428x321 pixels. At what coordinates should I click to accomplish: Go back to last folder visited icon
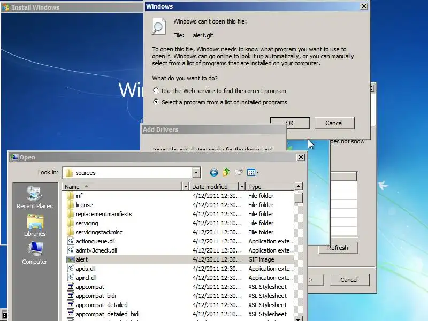[x=213, y=172]
